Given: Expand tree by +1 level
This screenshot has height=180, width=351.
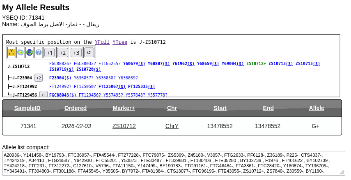Looking at the screenshot, I should tap(50, 53).
